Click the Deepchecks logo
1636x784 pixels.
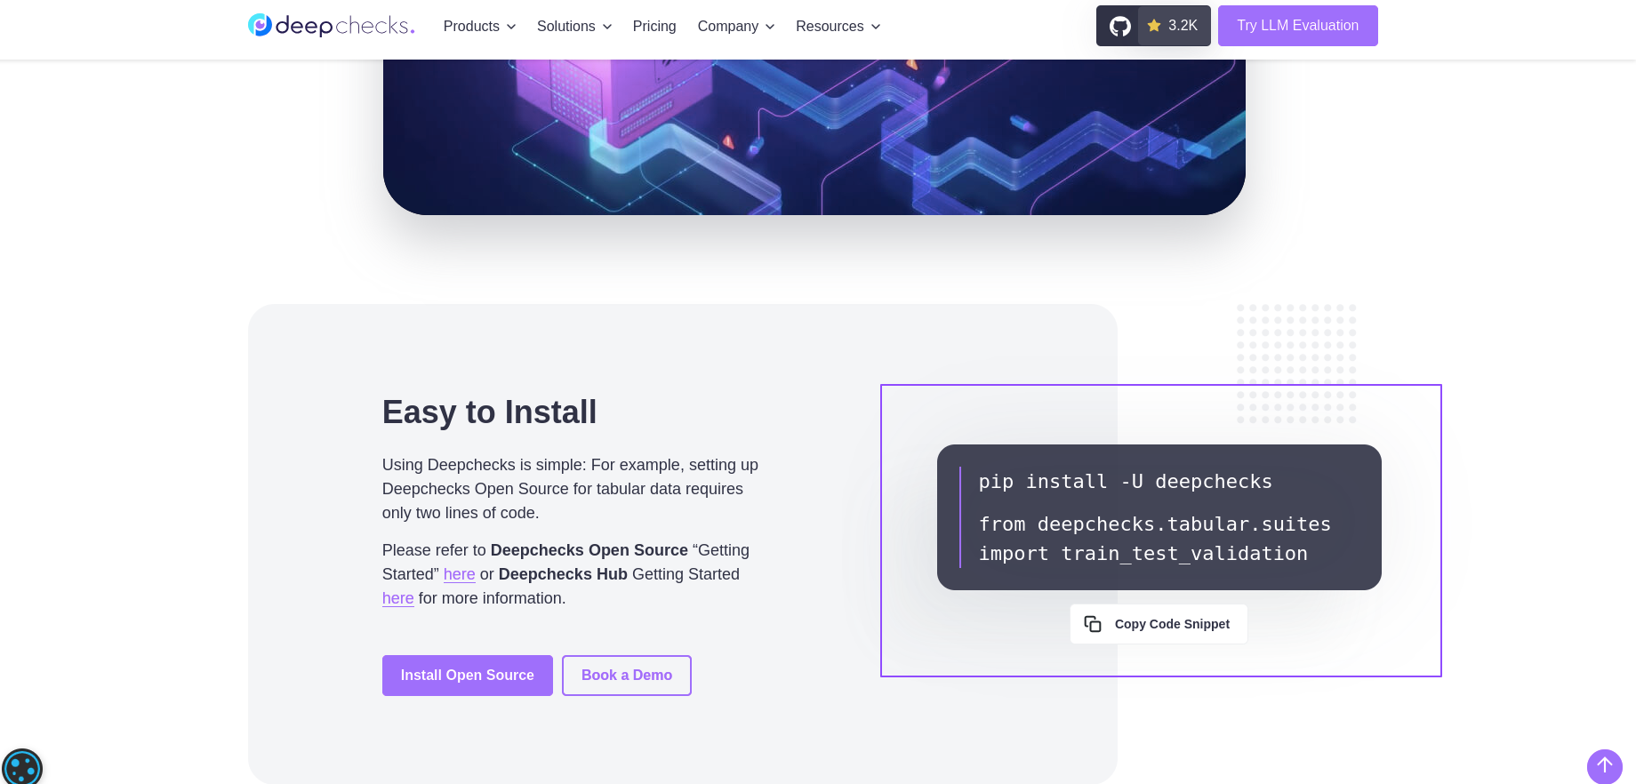[x=331, y=26]
